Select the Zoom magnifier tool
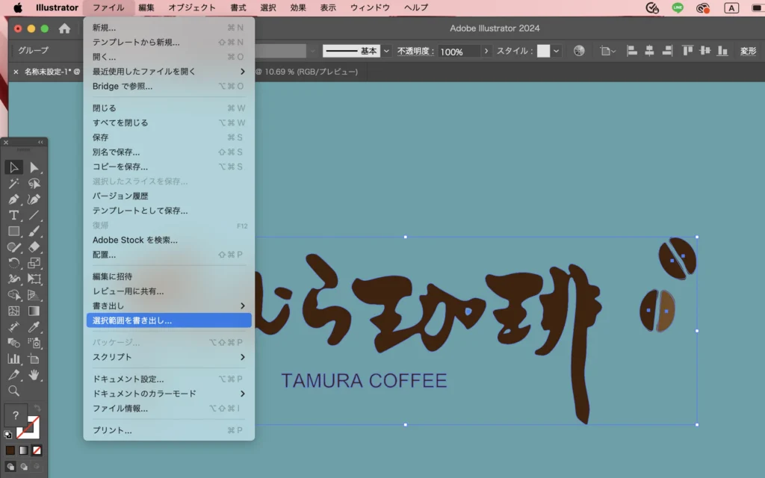 pyautogui.click(x=14, y=391)
